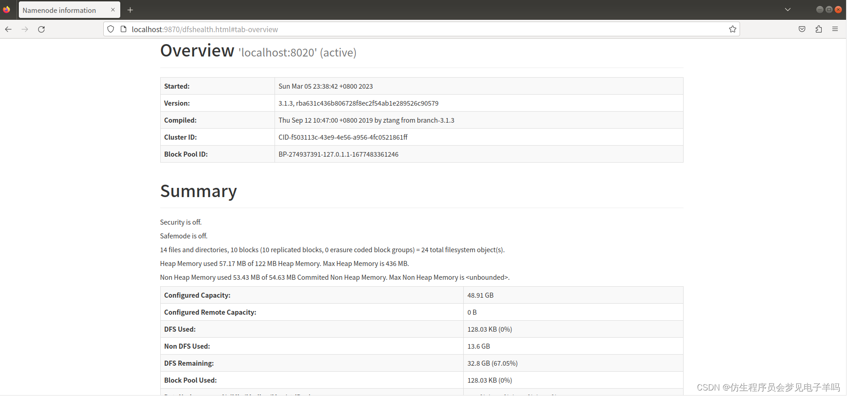The image size is (847, 396).
Task: Click the Cluster ID: label
Action: point(180,137)
